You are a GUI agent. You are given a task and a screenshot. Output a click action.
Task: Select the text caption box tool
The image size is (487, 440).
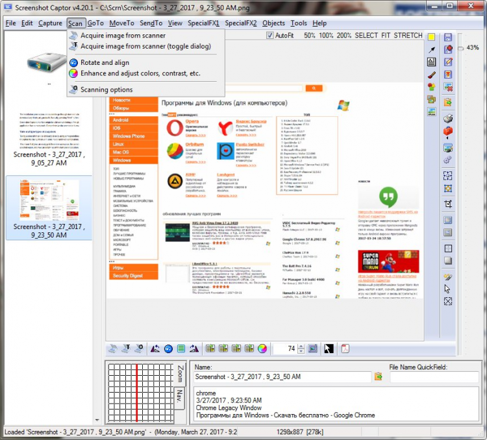click(432, 62)
